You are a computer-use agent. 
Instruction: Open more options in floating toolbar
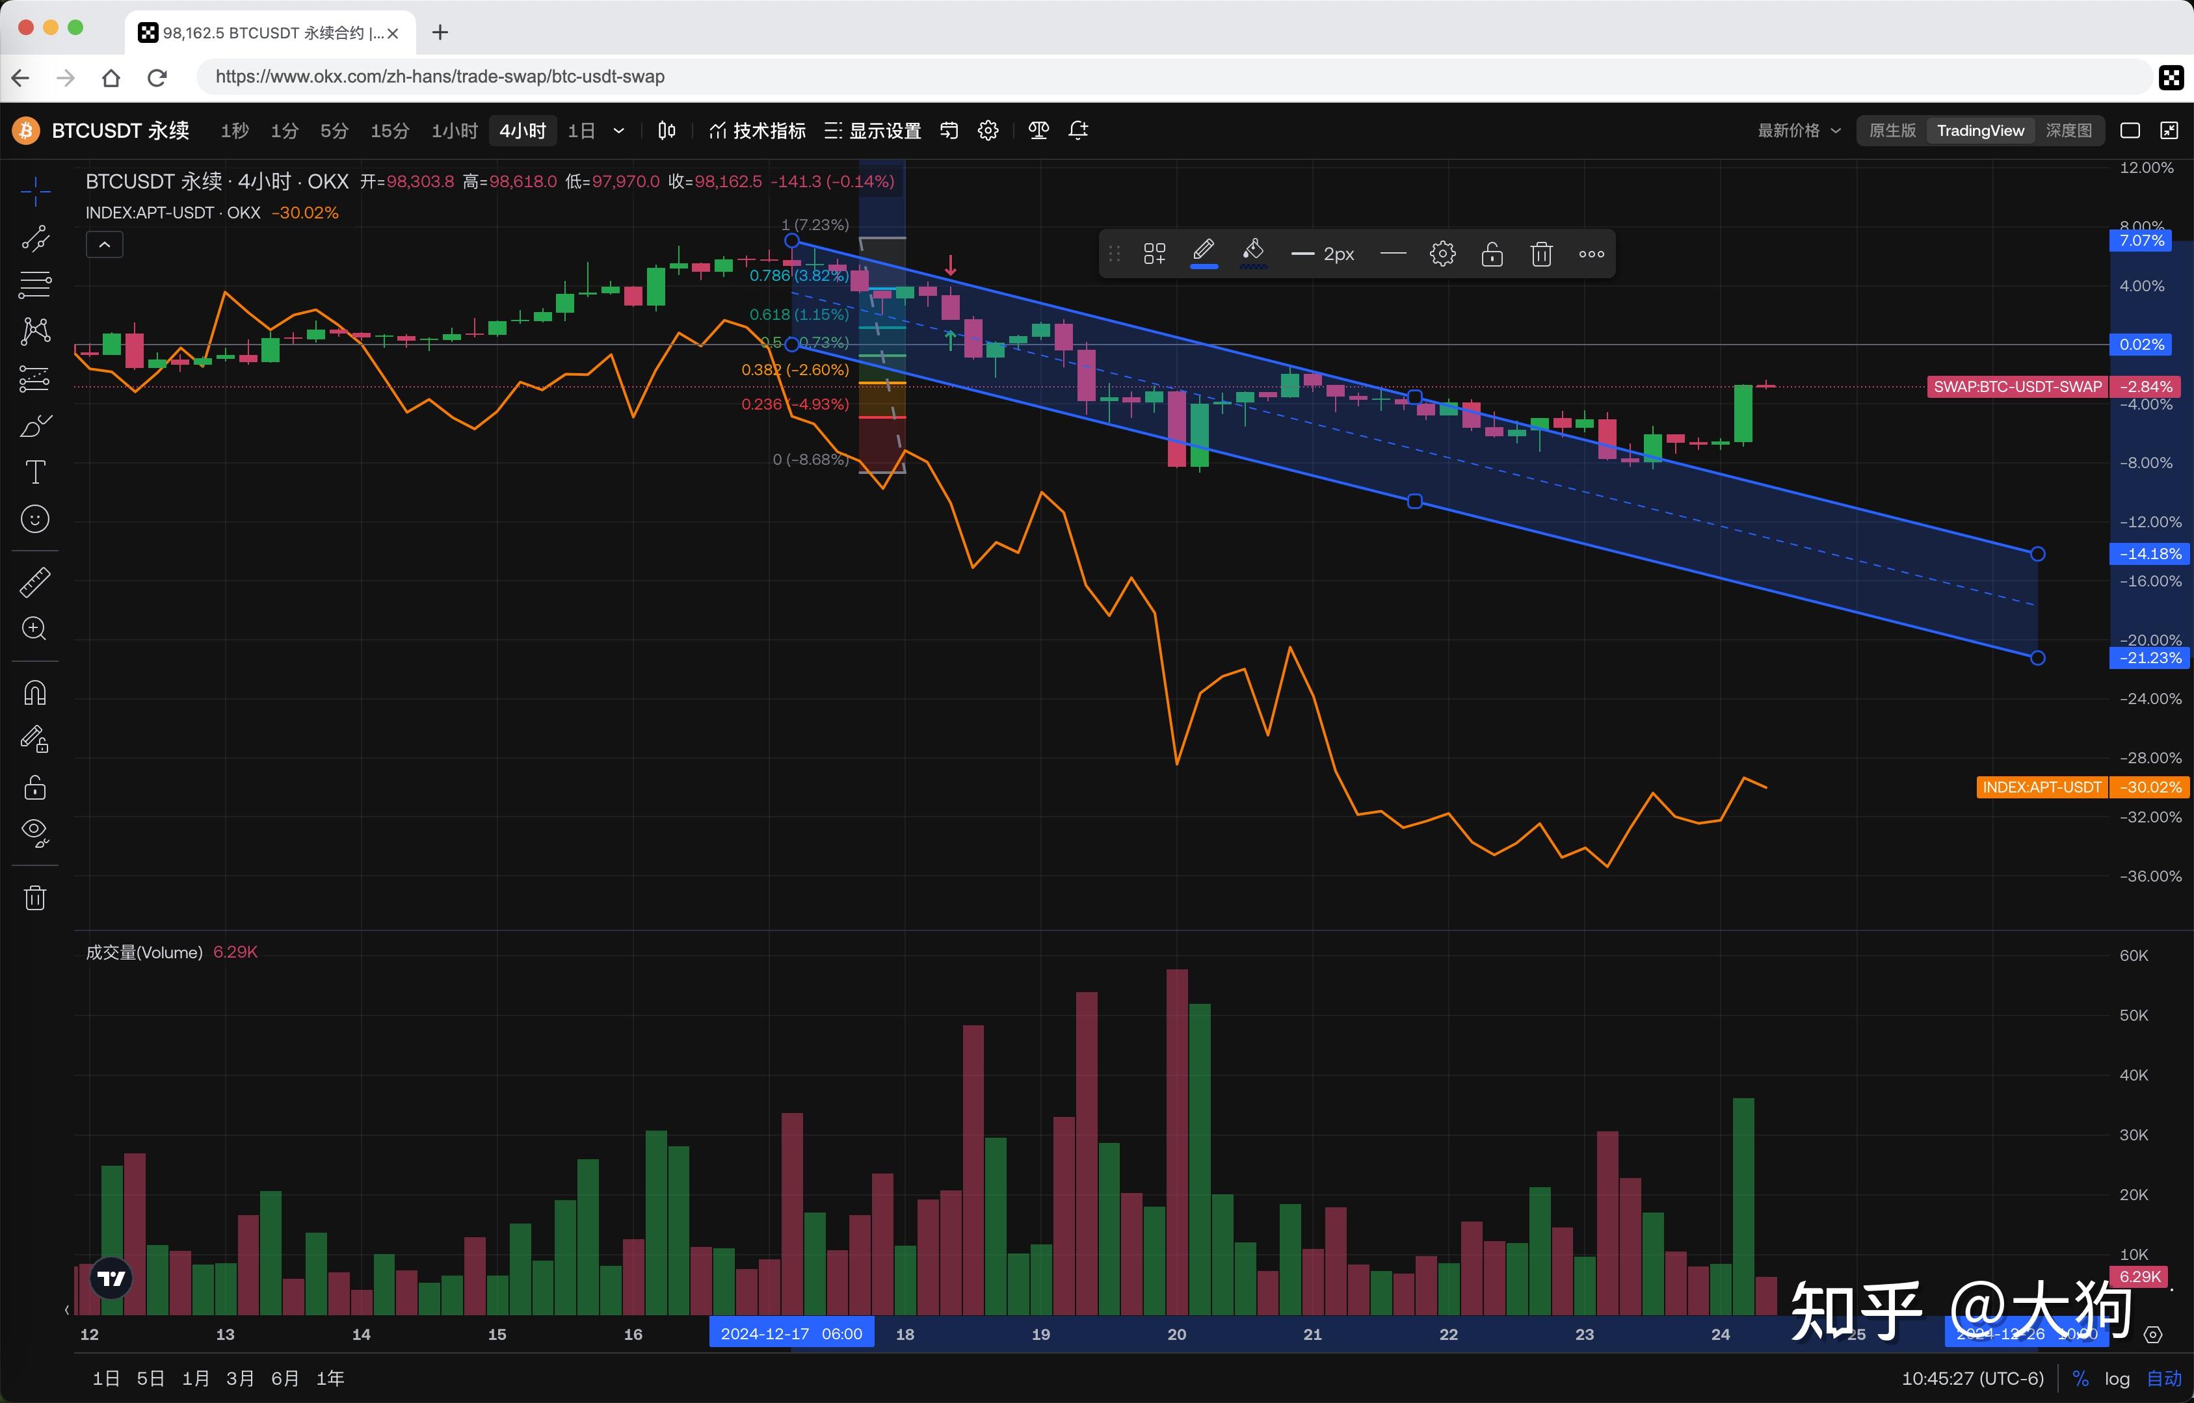(1591, 254)
